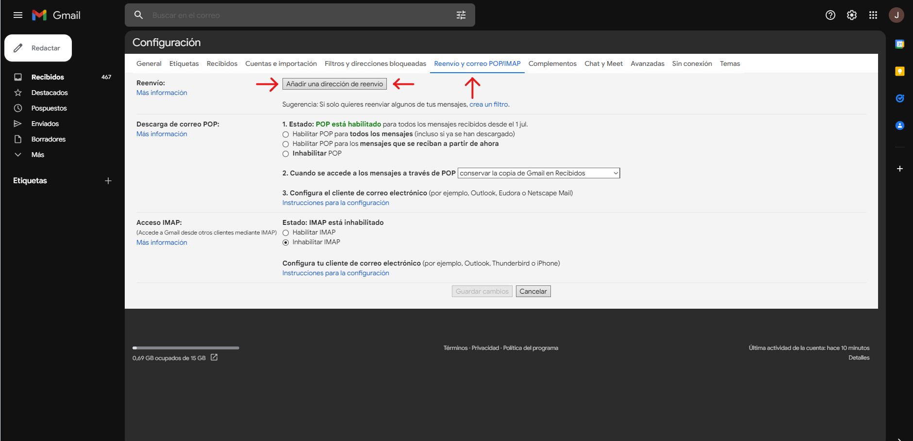
Task: Open Google Keep in side panel
Action: pyautogui.click(x=899, y=71)
